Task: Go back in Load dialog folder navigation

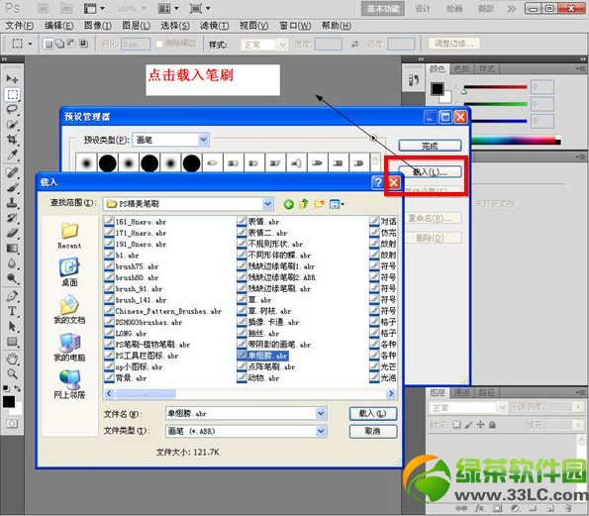Action: [x=288, y=204]
